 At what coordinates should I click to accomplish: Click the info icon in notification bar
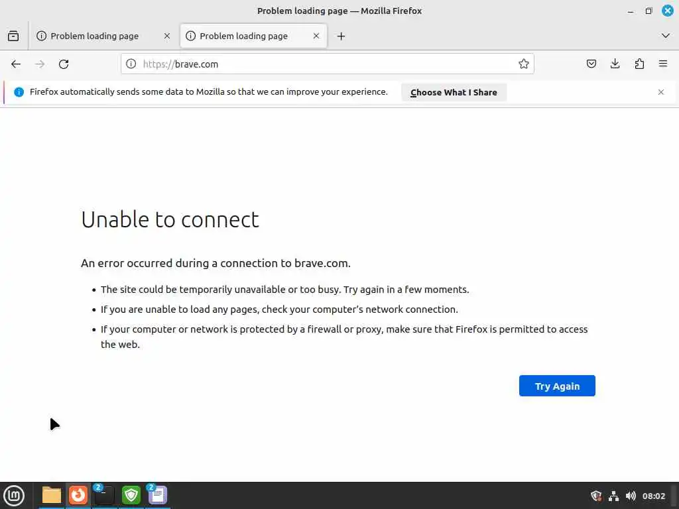coord(19,91)
